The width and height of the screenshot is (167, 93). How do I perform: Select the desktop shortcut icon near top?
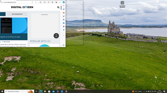[x=122, y=4]
